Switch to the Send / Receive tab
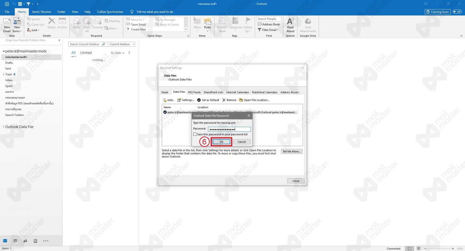The height and width of the screenshot is (251, 465). click(41, 12)
